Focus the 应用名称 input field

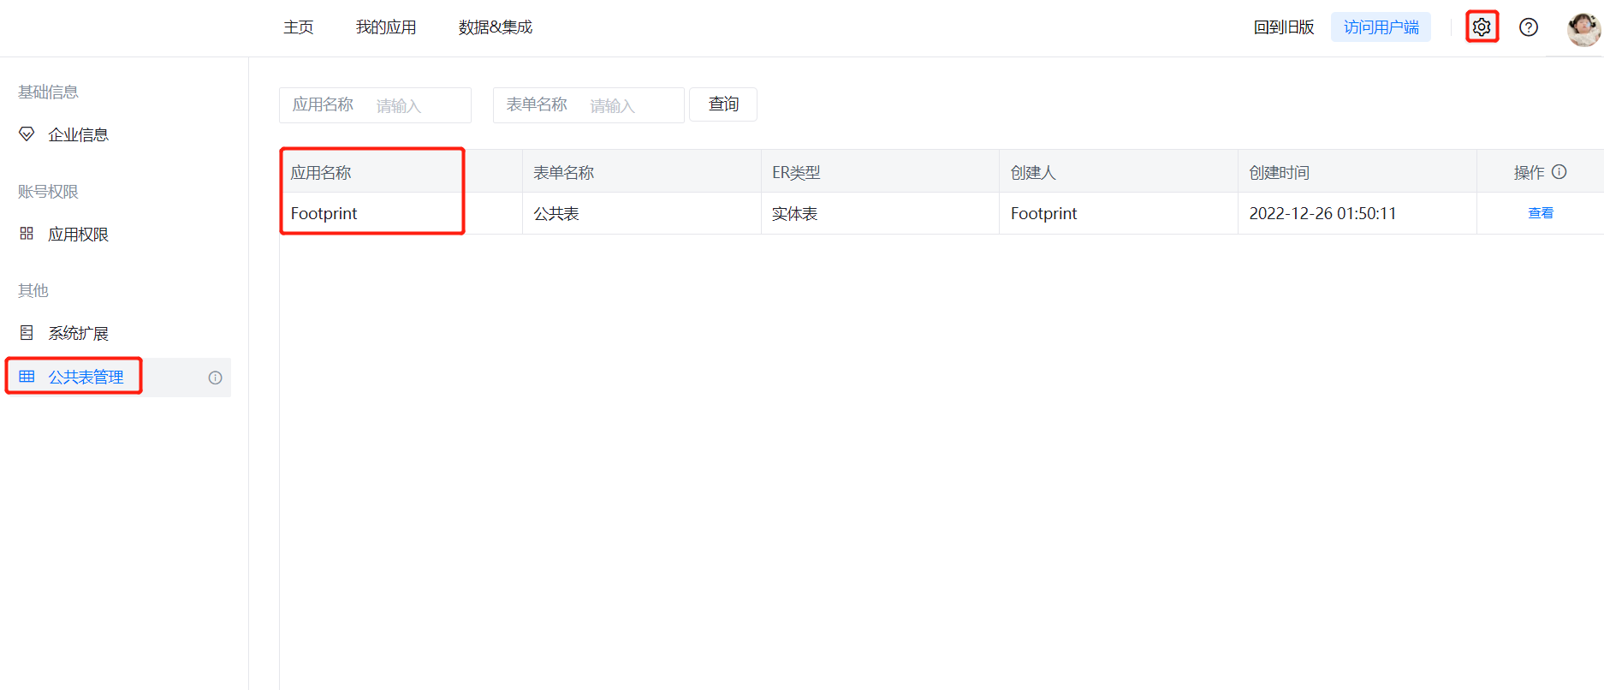click(x=418, y=105)
